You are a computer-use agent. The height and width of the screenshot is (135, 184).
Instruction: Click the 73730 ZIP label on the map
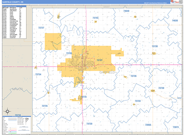pos(161,88)
